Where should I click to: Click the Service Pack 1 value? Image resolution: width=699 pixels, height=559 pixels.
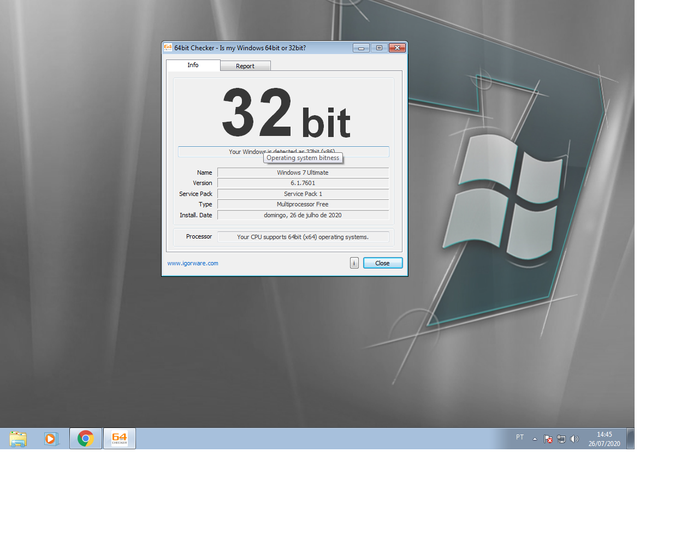click(x=303, y=194)
